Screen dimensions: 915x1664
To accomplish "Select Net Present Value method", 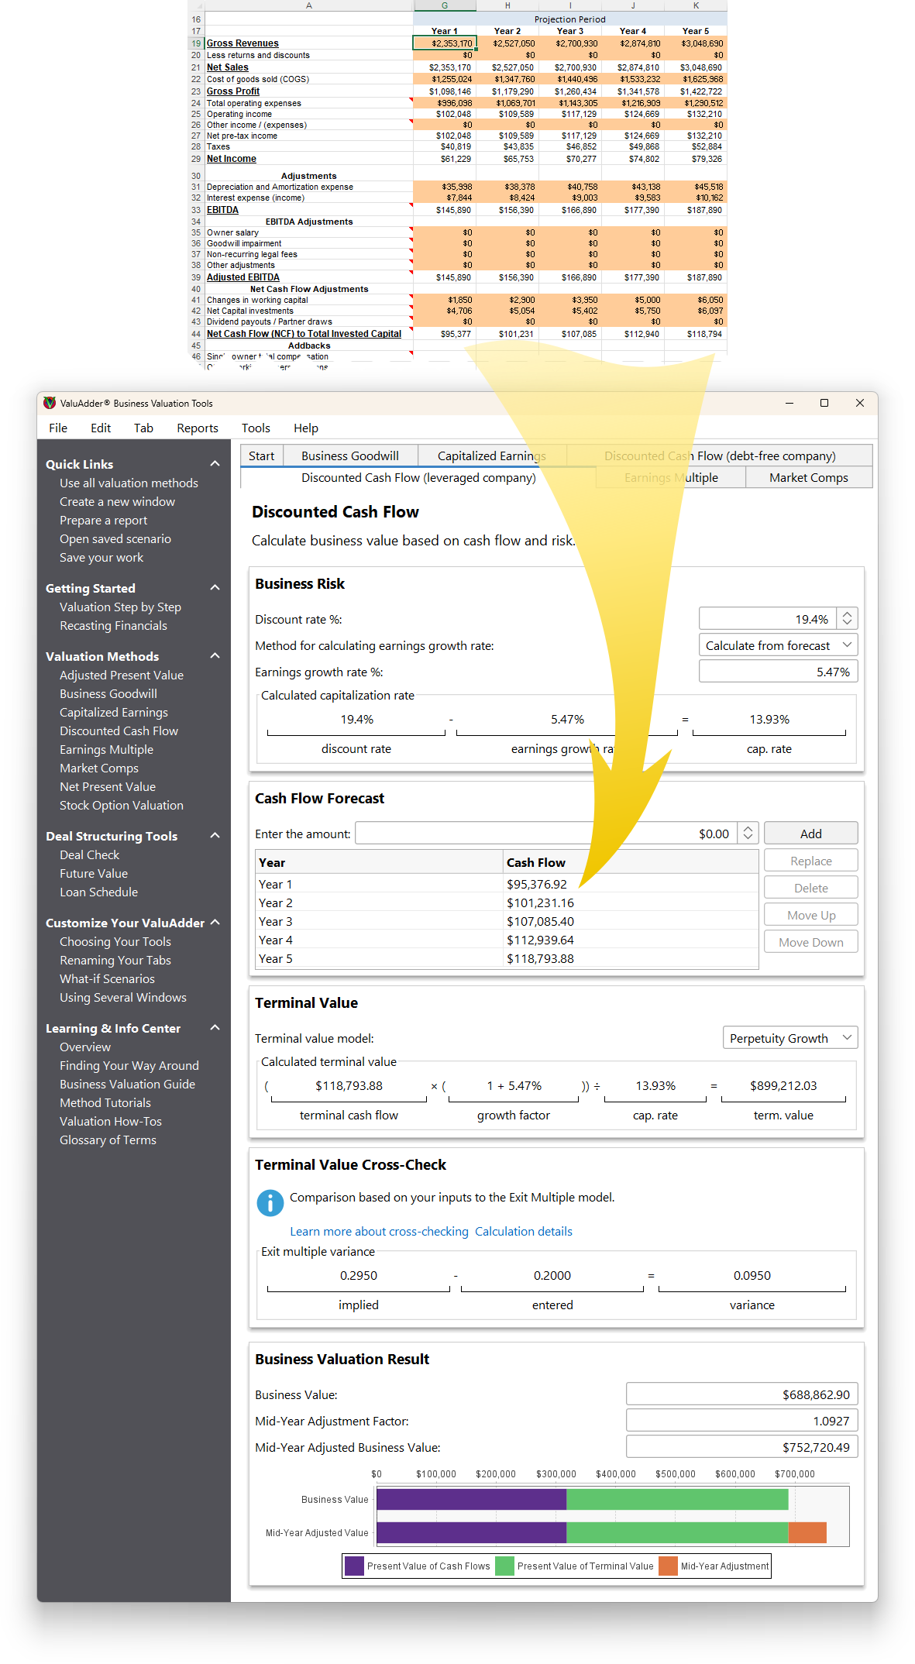I will coord(108,786).
